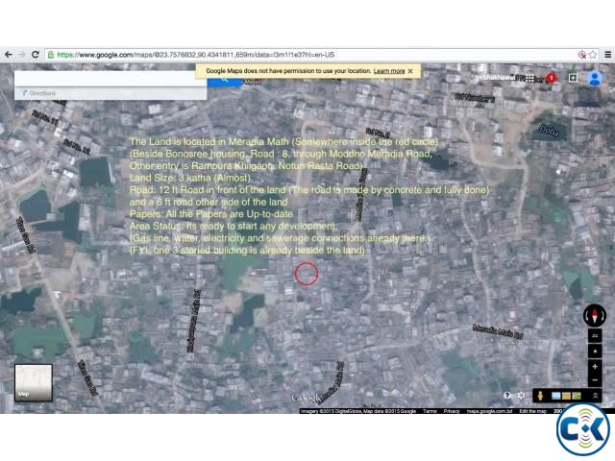615x461 pixels.
Task: Follow the Learn more link in the location notice
Action: coord(388,71)
